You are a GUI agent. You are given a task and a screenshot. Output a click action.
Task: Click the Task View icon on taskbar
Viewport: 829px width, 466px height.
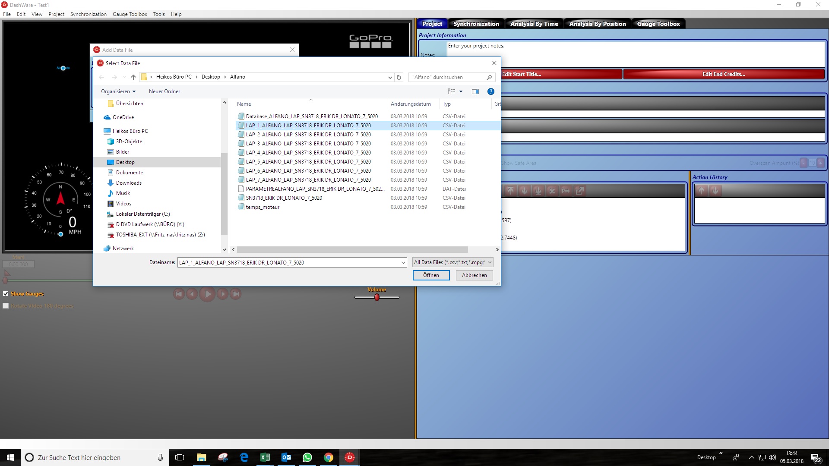[x=180, y=457]
